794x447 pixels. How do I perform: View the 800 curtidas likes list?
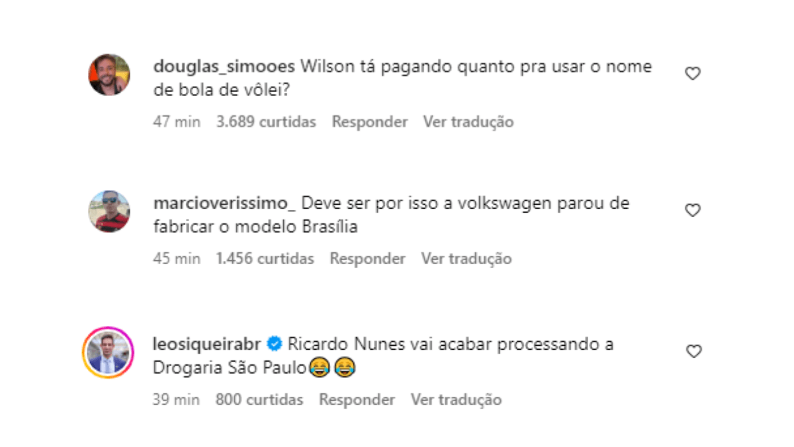(x=259, y=400)
